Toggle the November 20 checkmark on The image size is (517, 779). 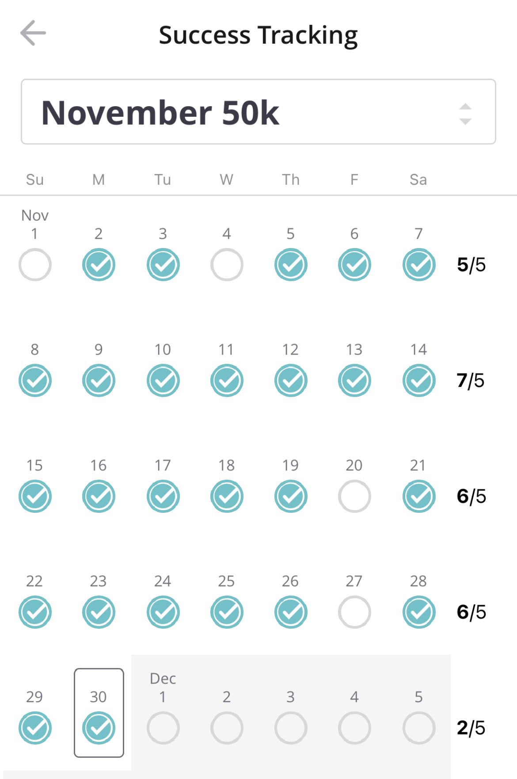click(x=354, y=496)
